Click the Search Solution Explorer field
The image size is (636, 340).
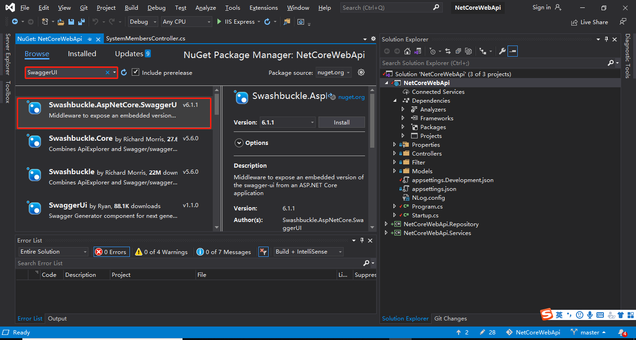[x=494, y=63]
